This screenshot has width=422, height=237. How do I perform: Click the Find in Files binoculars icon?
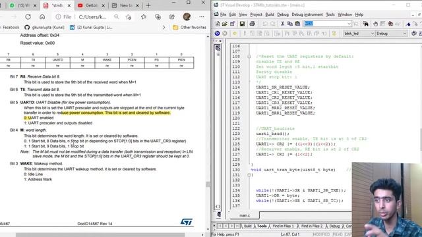tap(365, 24)
